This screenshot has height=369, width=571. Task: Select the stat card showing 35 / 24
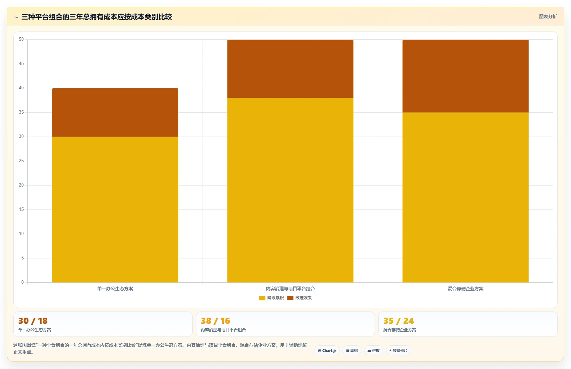(x=468, y=324)
